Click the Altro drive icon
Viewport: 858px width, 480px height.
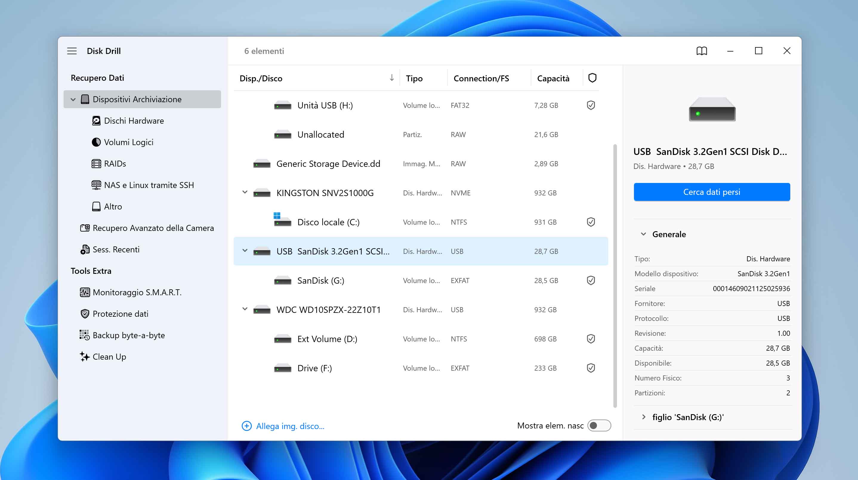coord(96,206)
